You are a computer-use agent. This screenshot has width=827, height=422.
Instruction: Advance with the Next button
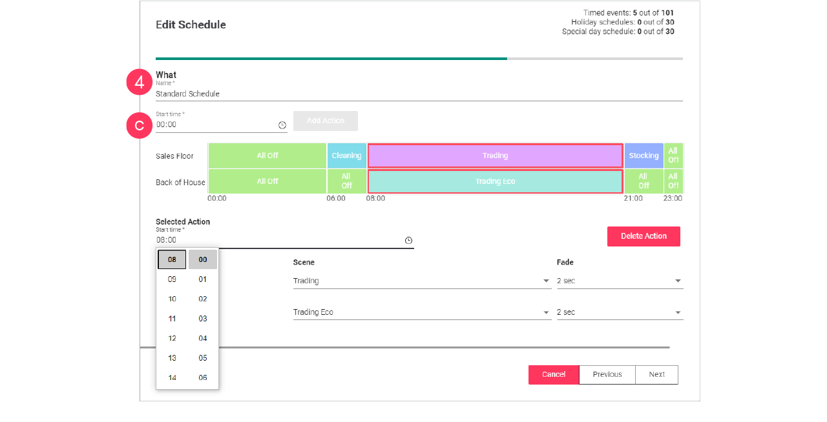pyautogui.click(x=656, y=374)
